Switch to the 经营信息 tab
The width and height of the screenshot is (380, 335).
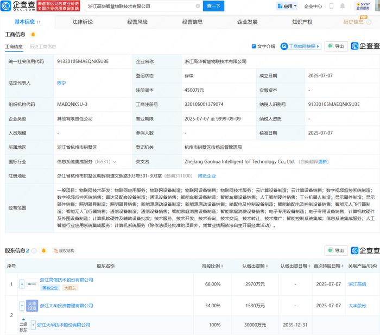click(192, 22)
